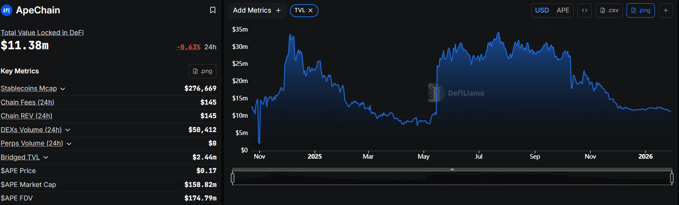The image size is (679, 205).
Task: Bookmark ApeChain with the bookmark icon
Action: click(213, 10)
